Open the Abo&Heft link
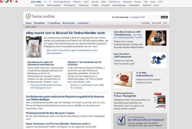Screen dimensions: 192x129 [147, 5]
